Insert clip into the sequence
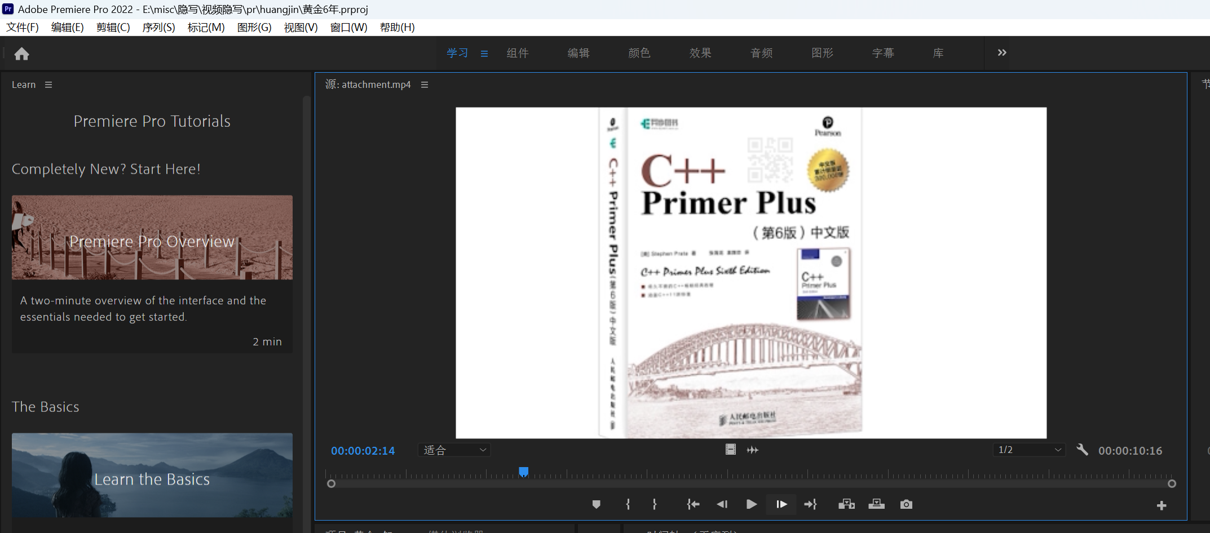 coord(846,504)
